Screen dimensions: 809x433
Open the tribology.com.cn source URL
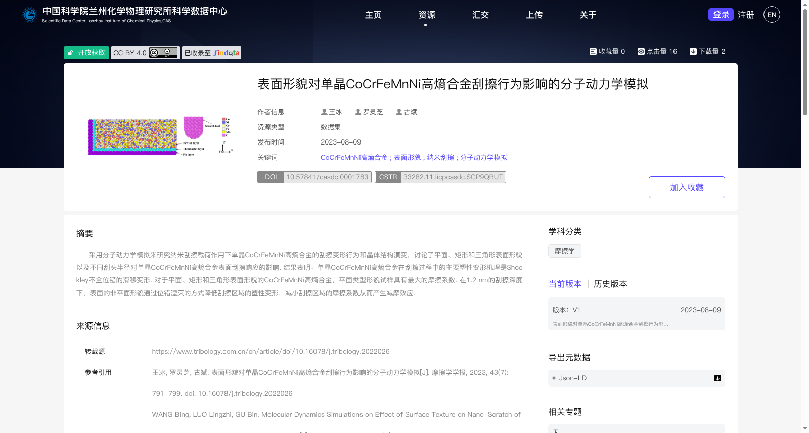pyautogui.click(x=271, y=351)
